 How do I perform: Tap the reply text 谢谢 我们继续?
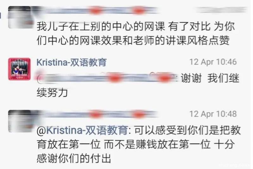click(x=210, y=78)
